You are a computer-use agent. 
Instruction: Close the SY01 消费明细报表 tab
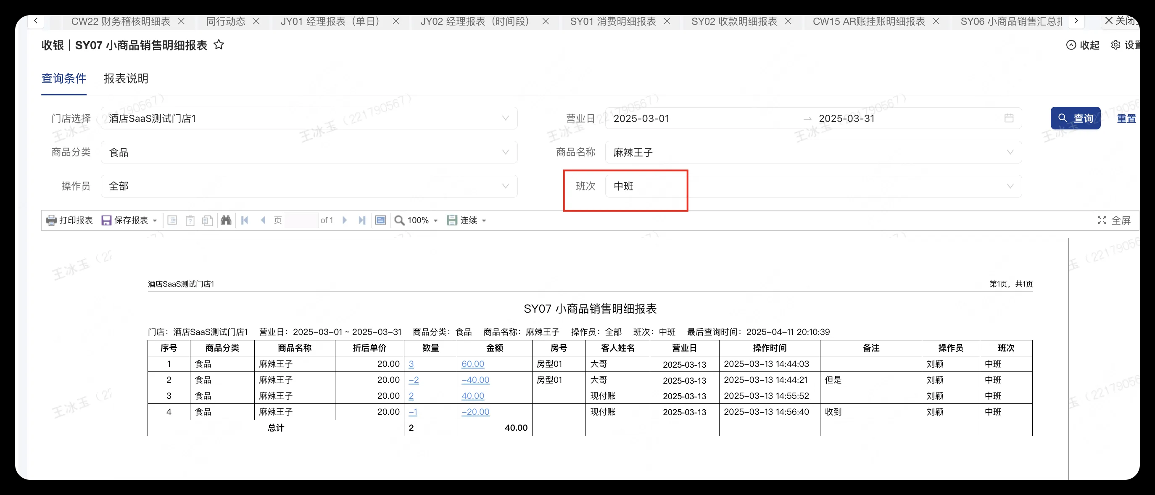(667, 21)
